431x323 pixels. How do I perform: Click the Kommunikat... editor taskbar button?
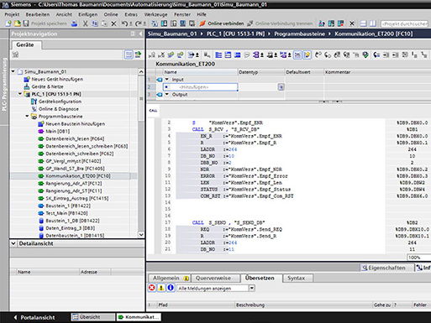click(139, 317)
